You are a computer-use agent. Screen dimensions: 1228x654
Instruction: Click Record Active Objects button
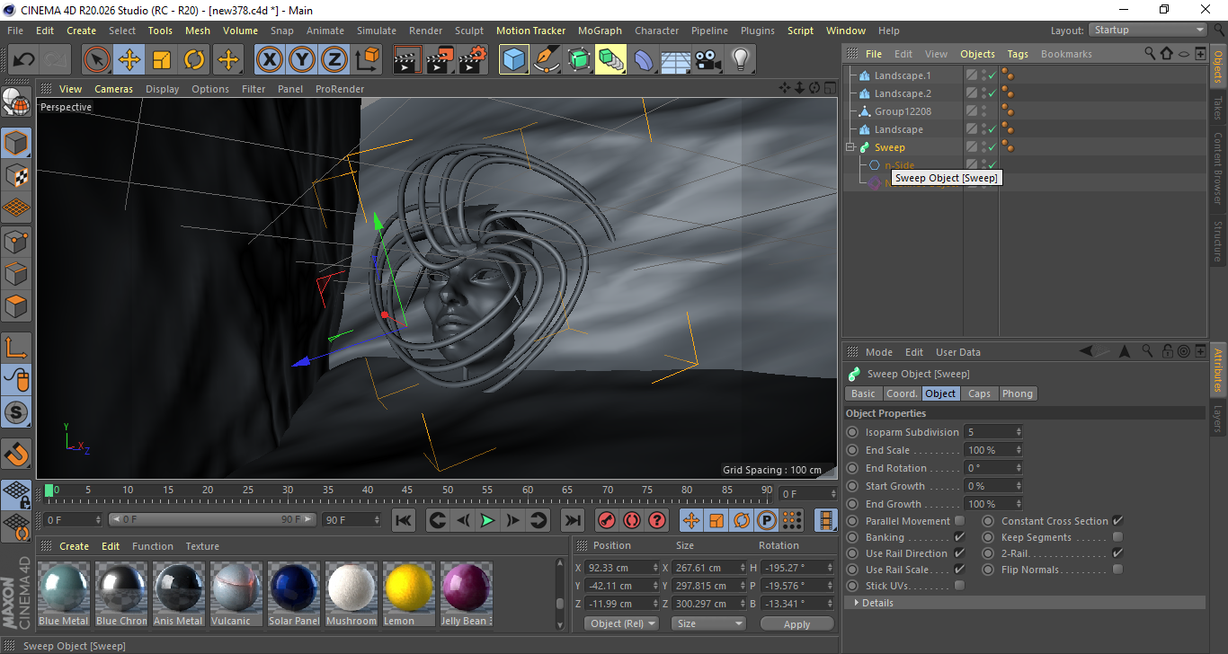point(606,520)
